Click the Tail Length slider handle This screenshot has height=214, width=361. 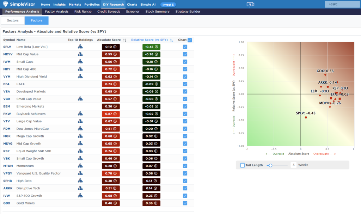270,165
